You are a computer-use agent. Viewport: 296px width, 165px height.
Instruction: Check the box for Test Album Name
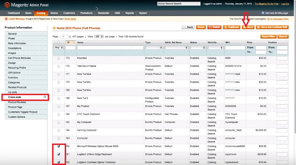click(59, 66)
